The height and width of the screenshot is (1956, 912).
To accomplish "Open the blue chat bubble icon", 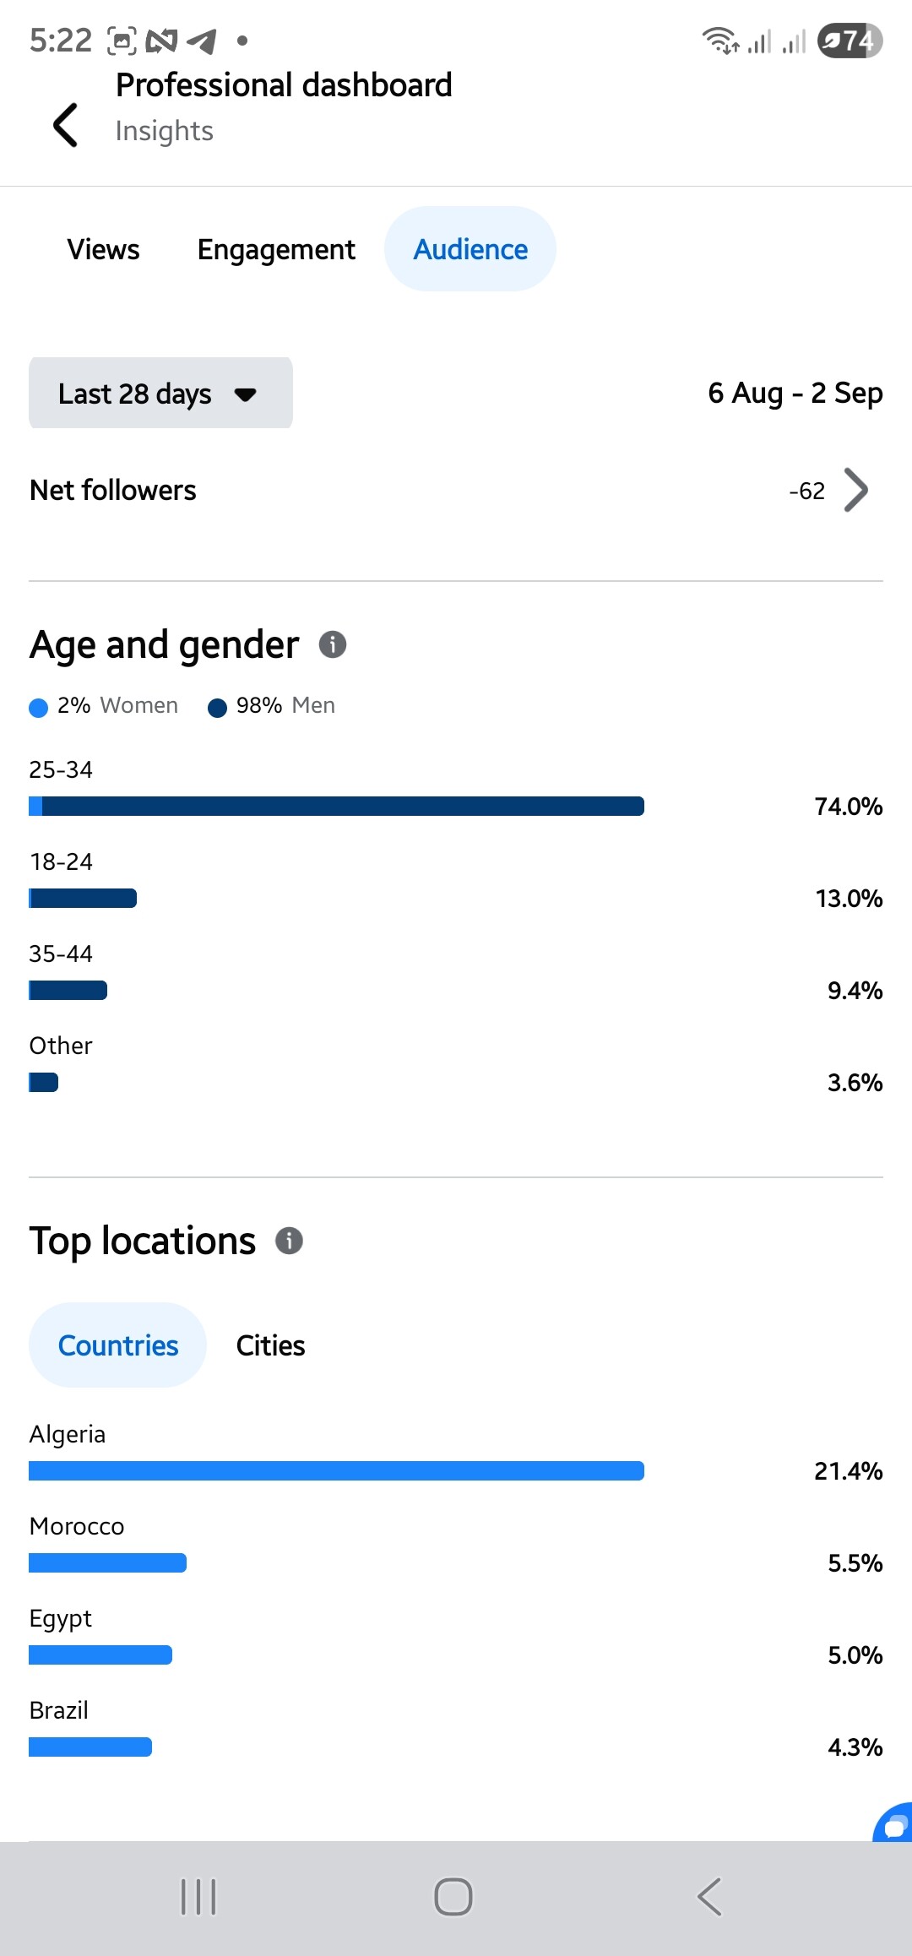I will pyautogui.click(x=893, y=1823).
